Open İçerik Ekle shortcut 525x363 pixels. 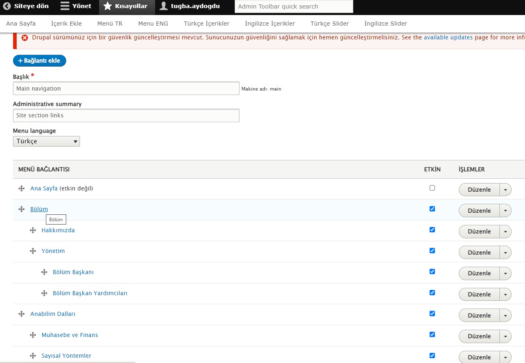point(67,24)
